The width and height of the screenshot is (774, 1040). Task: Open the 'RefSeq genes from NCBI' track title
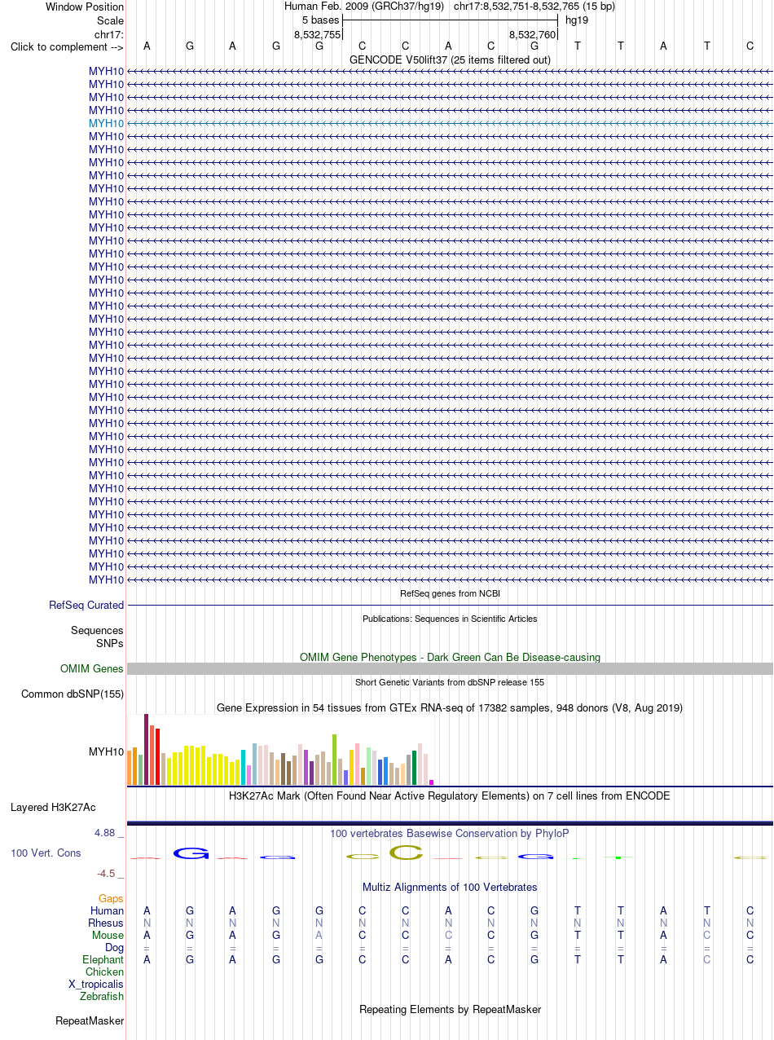coord(450,593)
